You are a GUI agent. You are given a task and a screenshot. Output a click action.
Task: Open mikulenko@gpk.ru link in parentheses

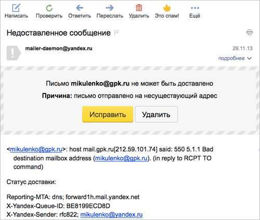coord(121,158)
